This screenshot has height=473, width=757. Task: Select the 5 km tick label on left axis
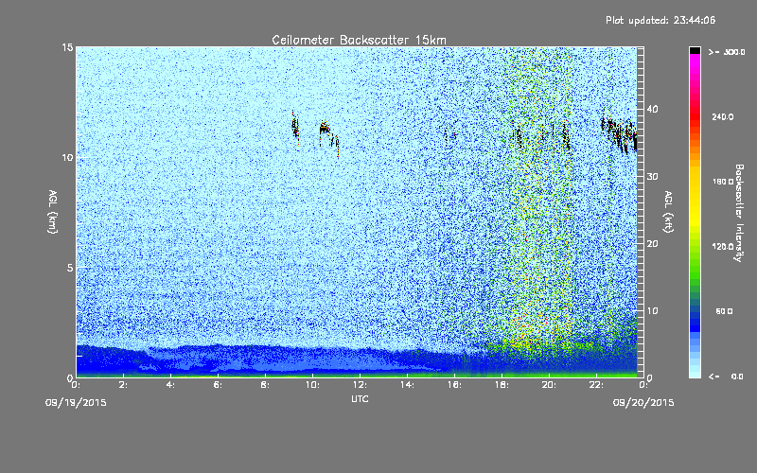coord(69,268)
